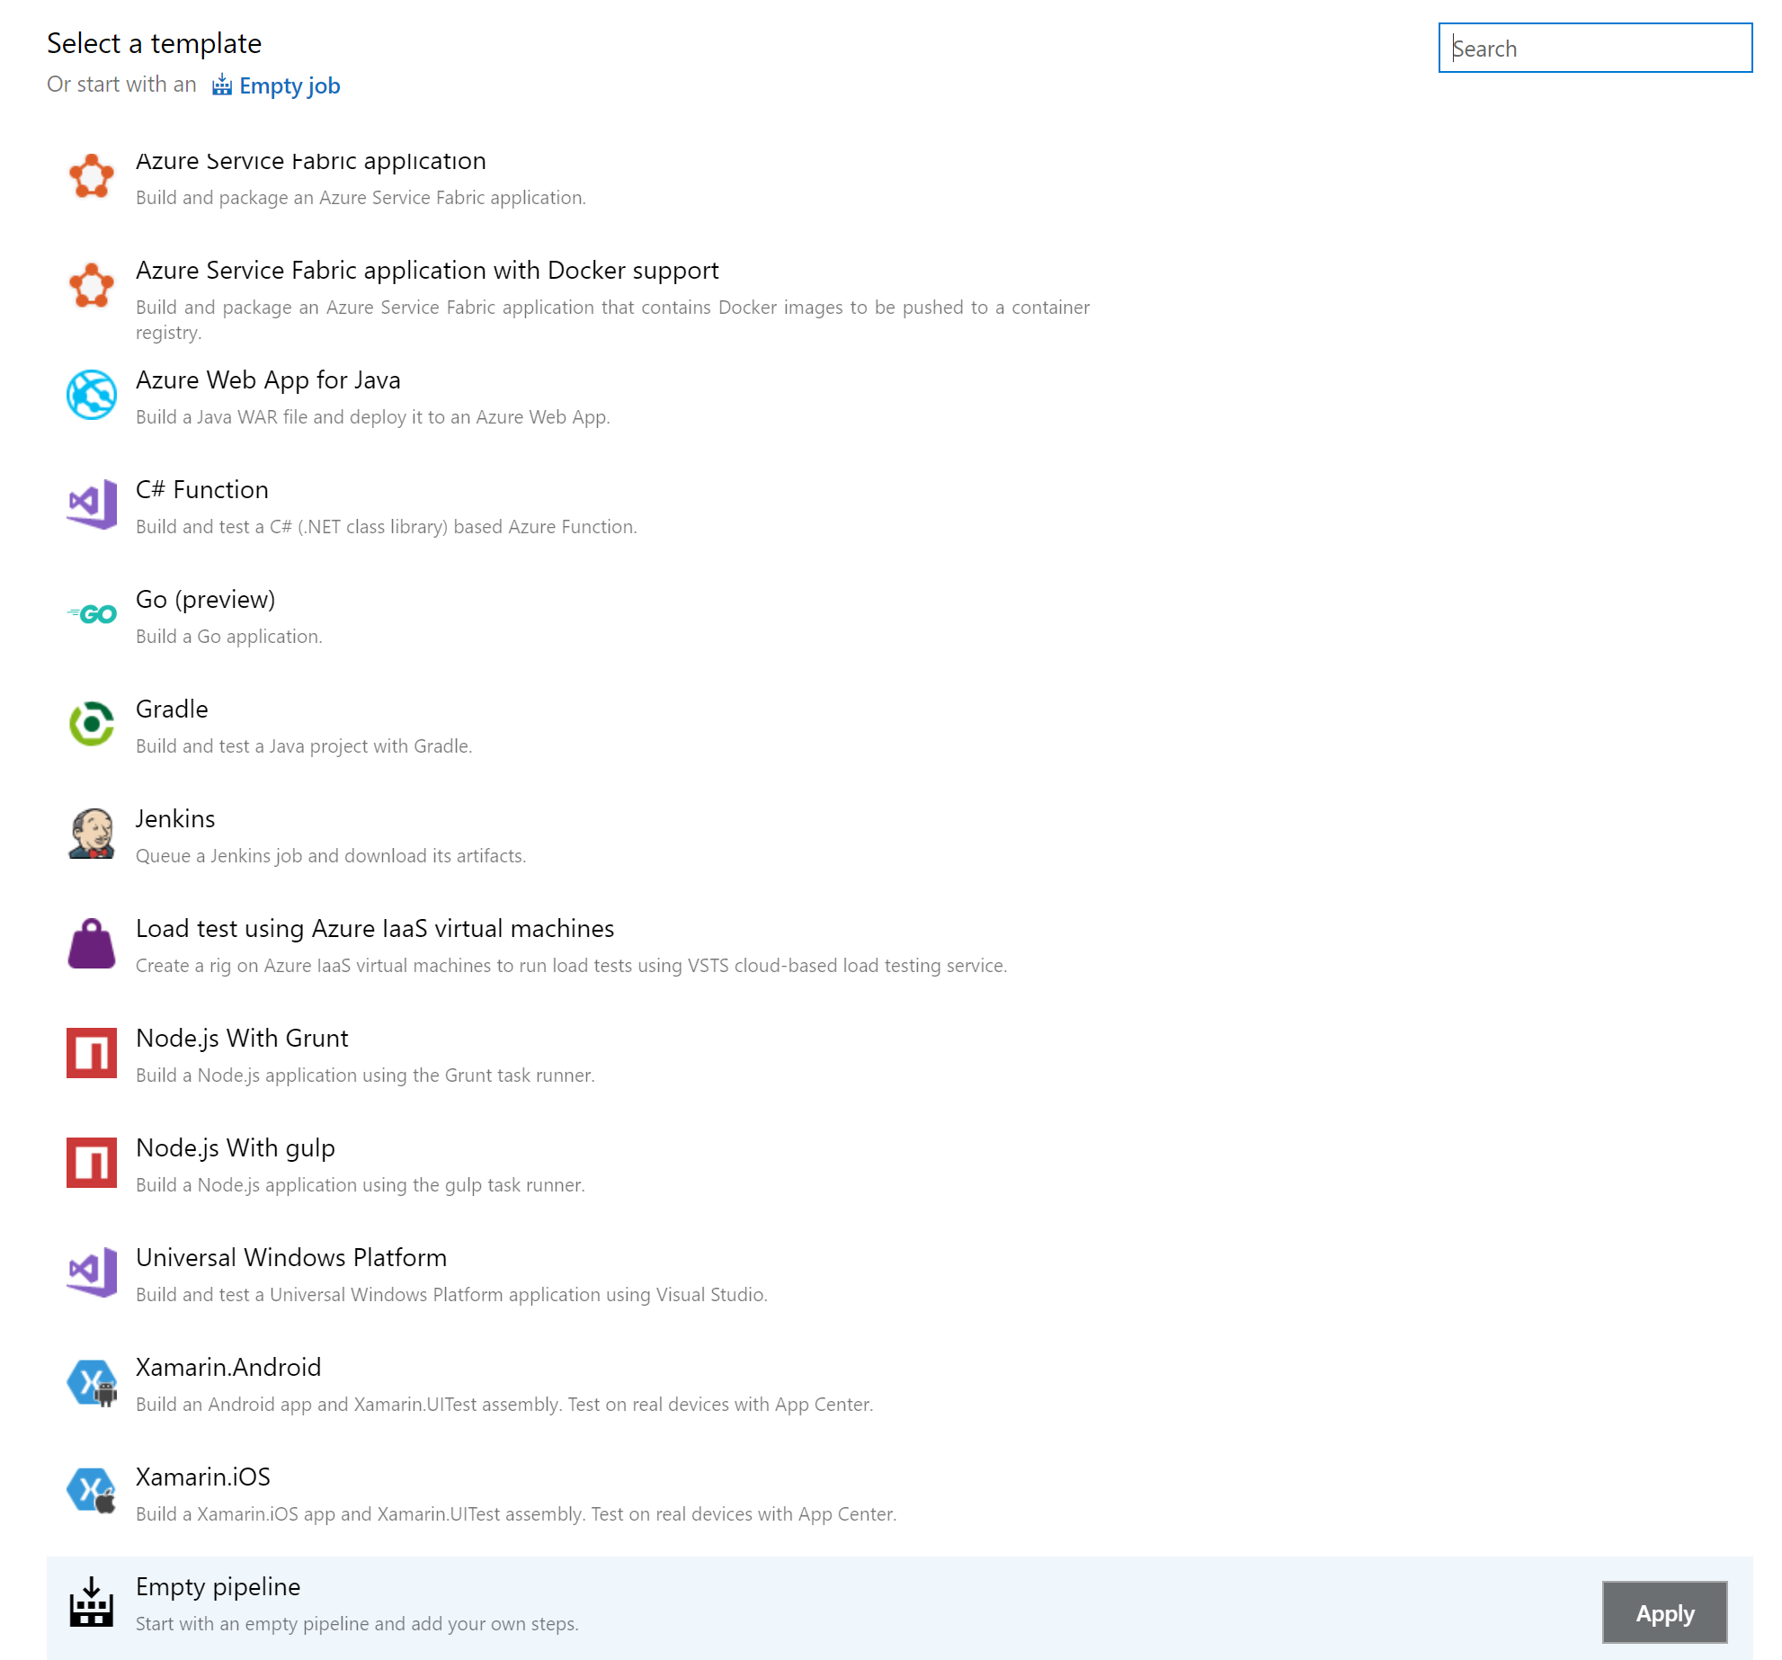Click the Xamarin.Android icon

pos(92,1382)
